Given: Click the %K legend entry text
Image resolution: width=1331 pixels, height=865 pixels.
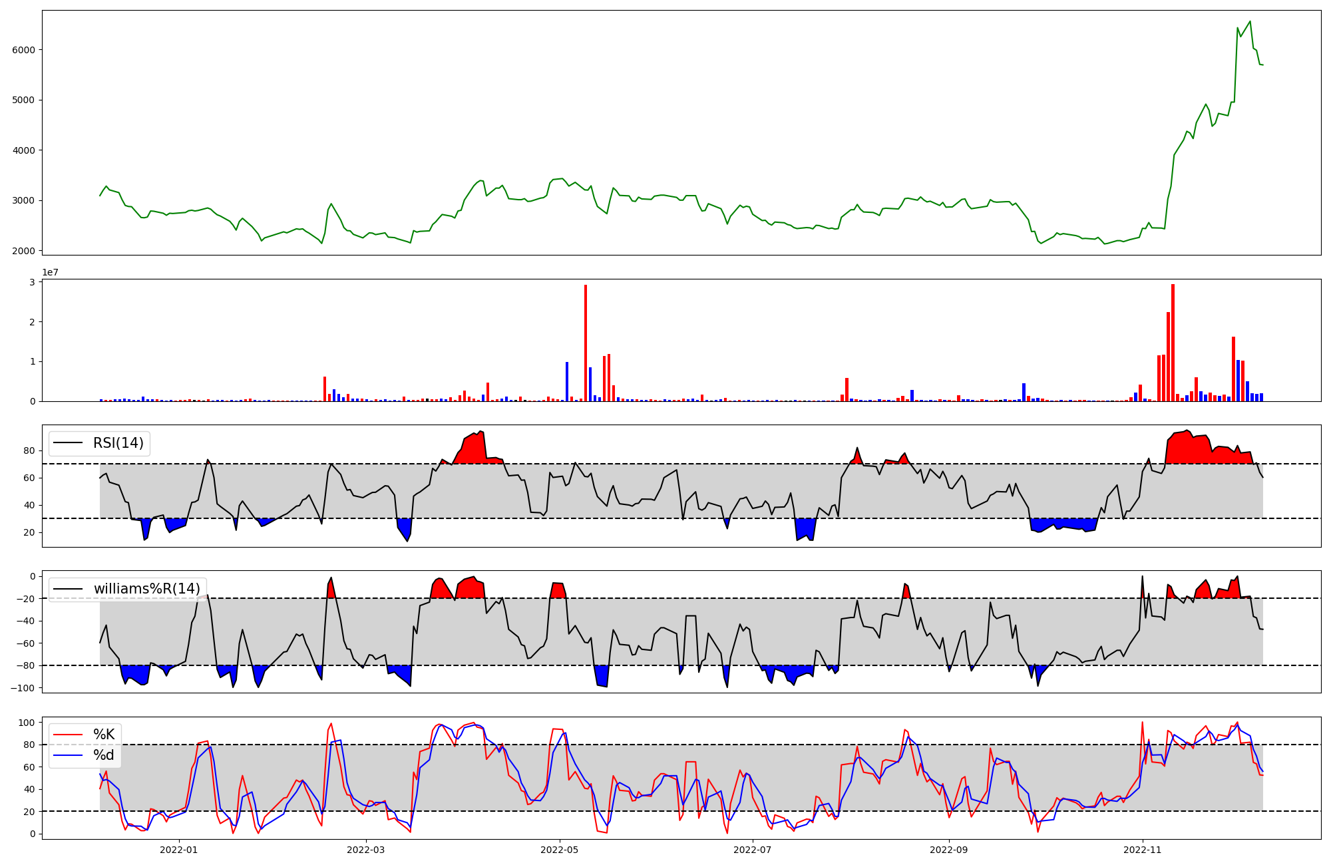Looking at the screenshot, I should point(104,735).
